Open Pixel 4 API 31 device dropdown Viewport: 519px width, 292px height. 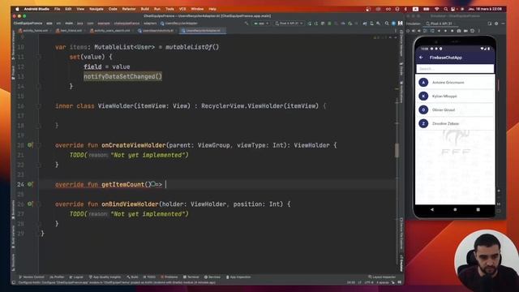click(289, 24)
